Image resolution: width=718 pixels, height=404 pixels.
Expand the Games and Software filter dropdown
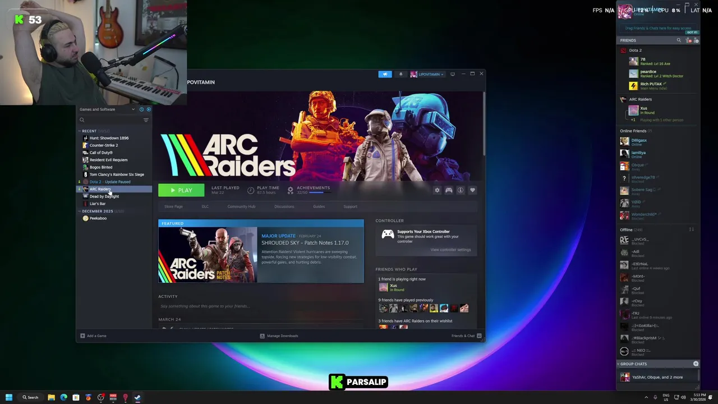pyautogui.click(x=107, y=109)
